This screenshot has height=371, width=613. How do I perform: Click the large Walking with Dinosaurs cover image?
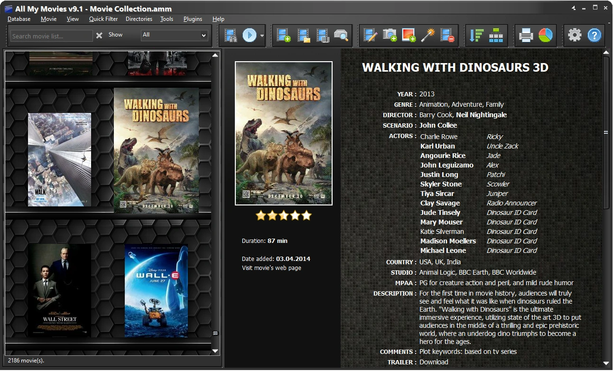[284, 133]
